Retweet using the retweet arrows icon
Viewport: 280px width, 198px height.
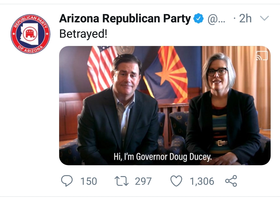click(x=121, y=181)
